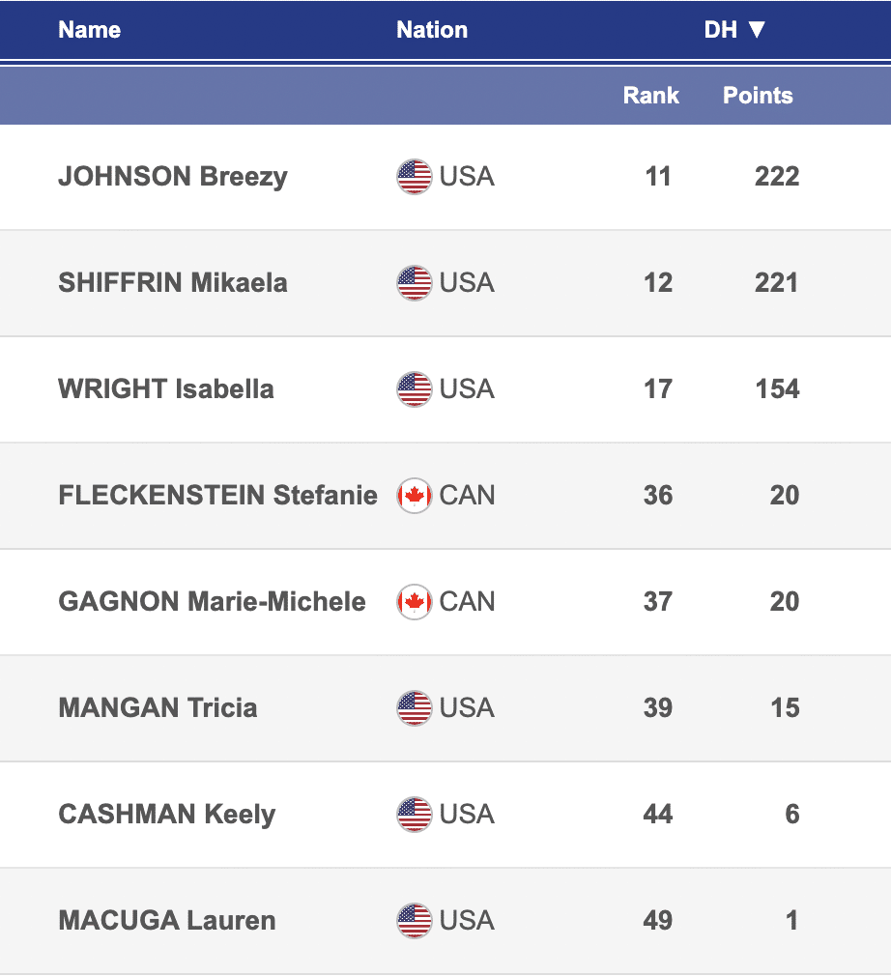
Task: Select WRIGHT Isabella name link
Action: tap(166, 389)
